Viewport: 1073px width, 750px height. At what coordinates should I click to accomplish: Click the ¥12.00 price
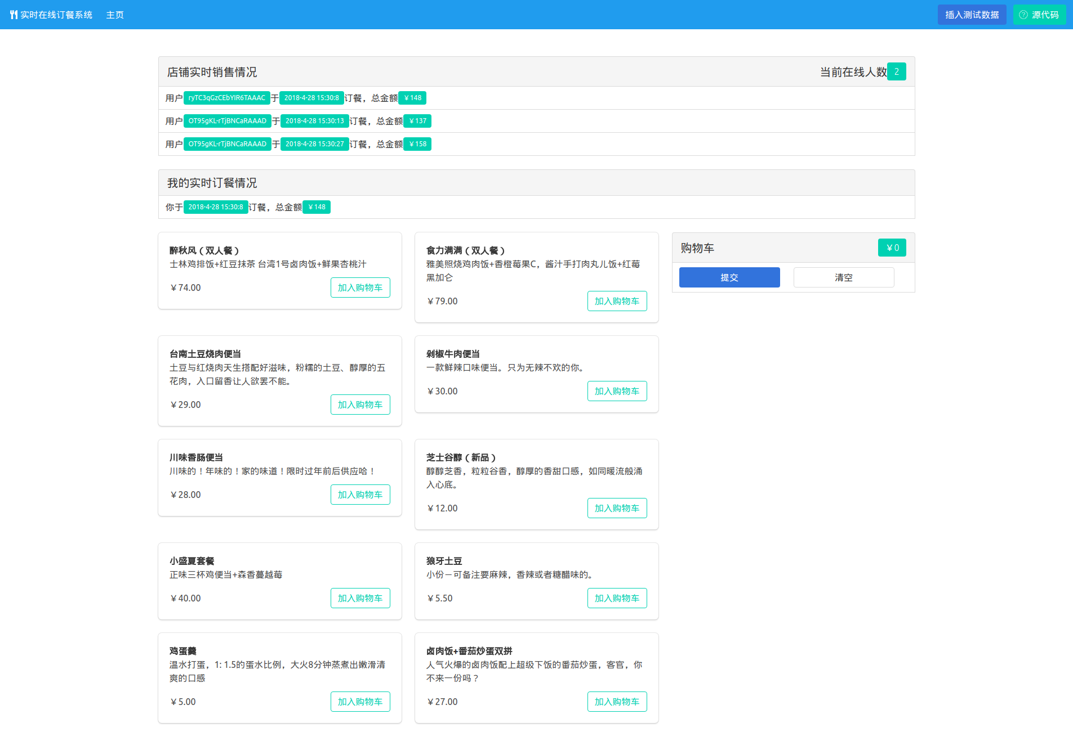tap(442, 508)
